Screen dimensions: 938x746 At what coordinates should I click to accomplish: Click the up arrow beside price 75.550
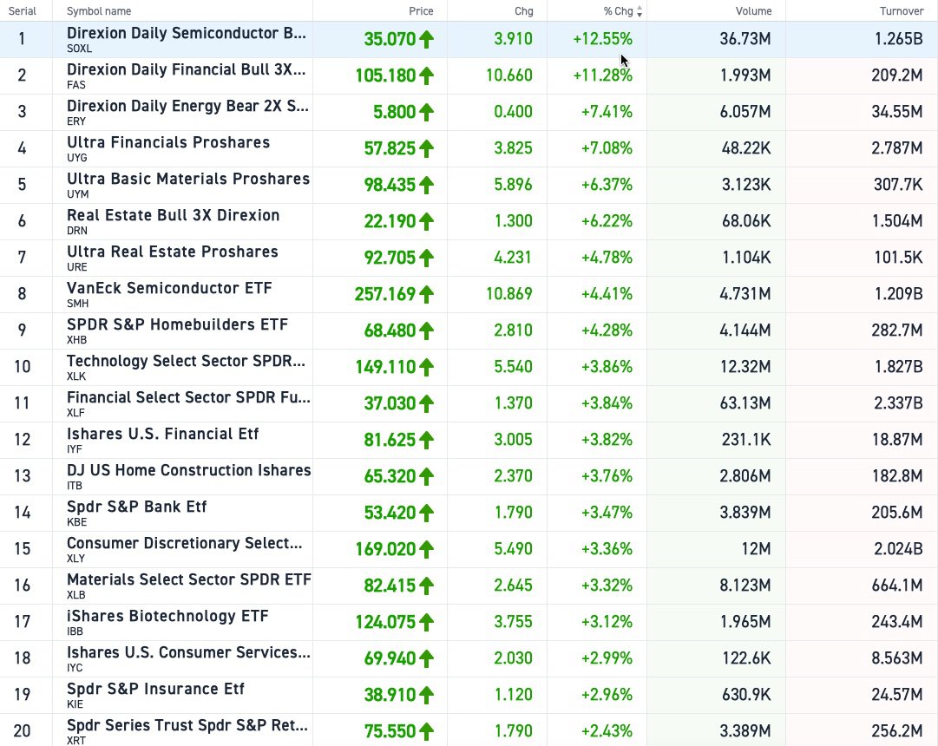pos(426,732)
